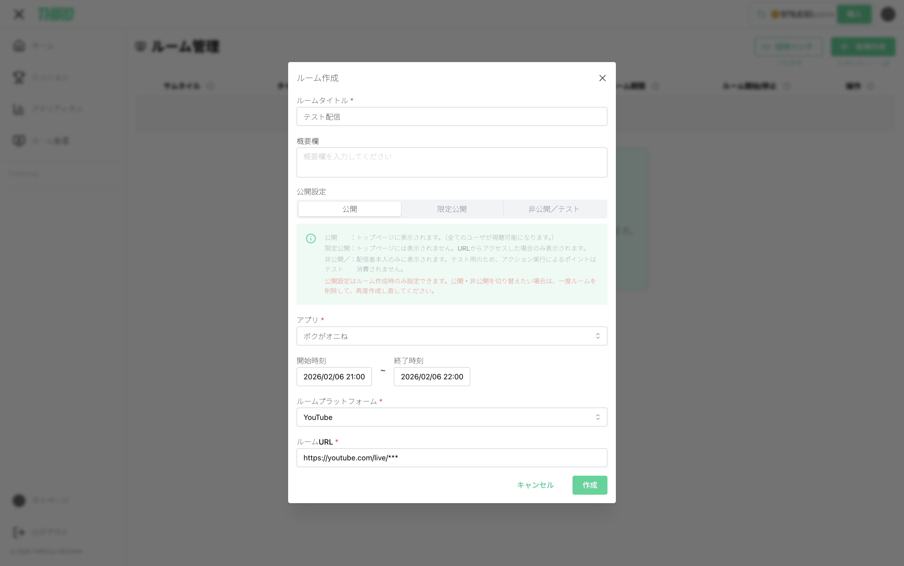Click the info icon in green notice
The height and width of the screenshot is (566, 904).
pyautogui.click(x=311, y=238)
